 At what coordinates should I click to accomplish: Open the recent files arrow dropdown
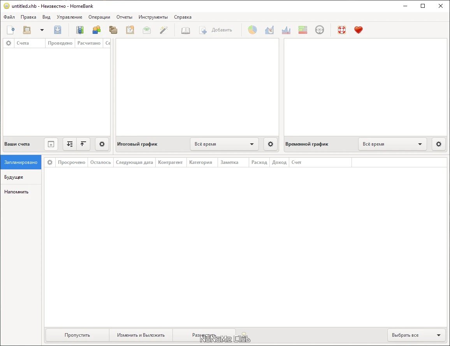(42, 30)
